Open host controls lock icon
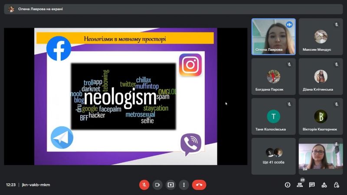The width and height of the screenshot is (347, 195). tap(337, 185)
